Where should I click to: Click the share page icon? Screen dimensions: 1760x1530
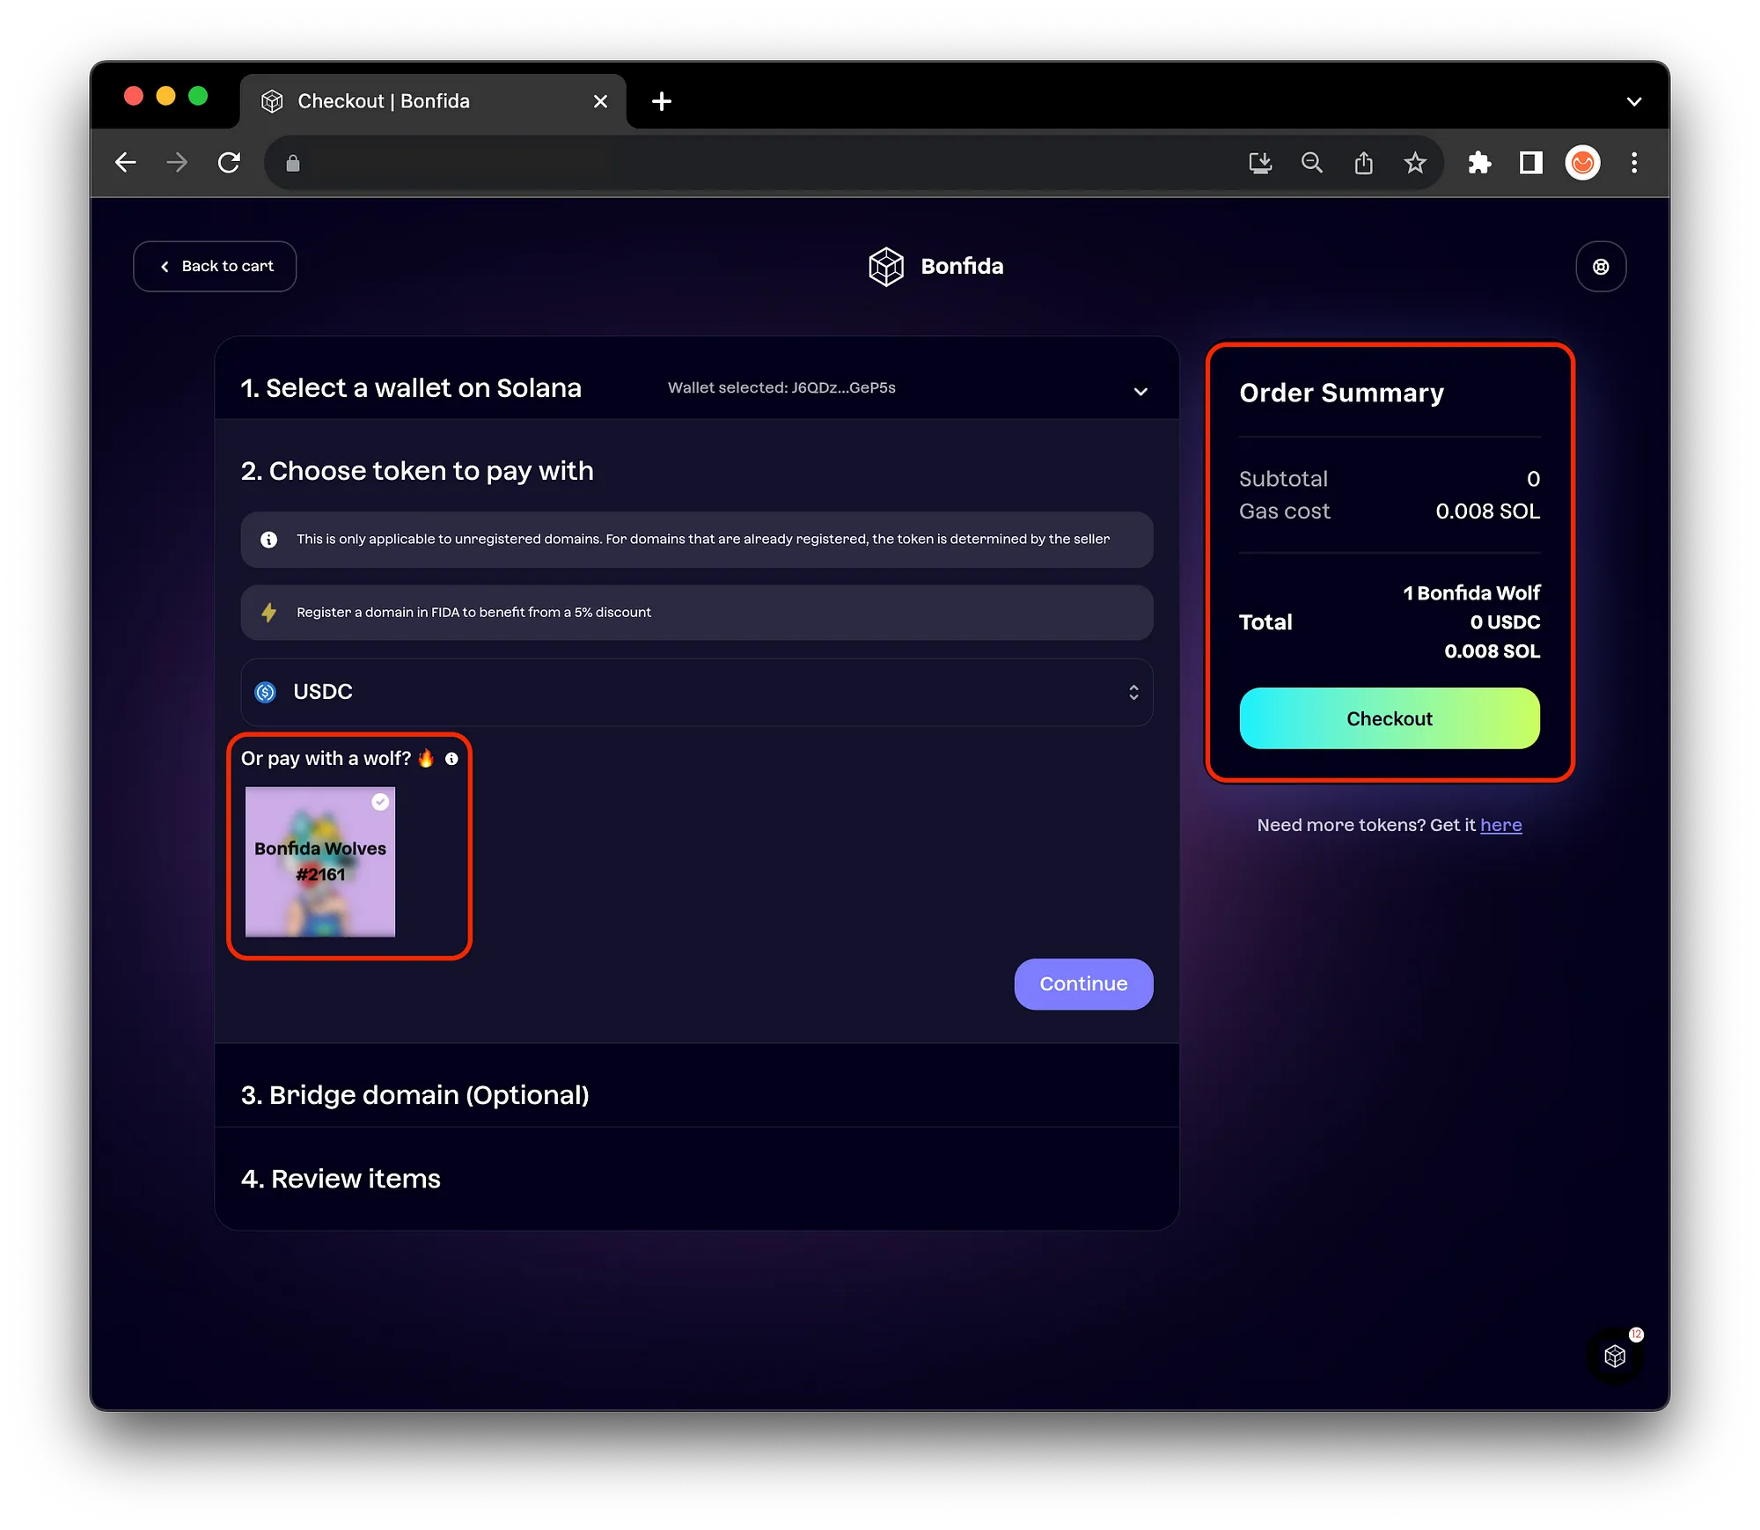coord(1364,163)
